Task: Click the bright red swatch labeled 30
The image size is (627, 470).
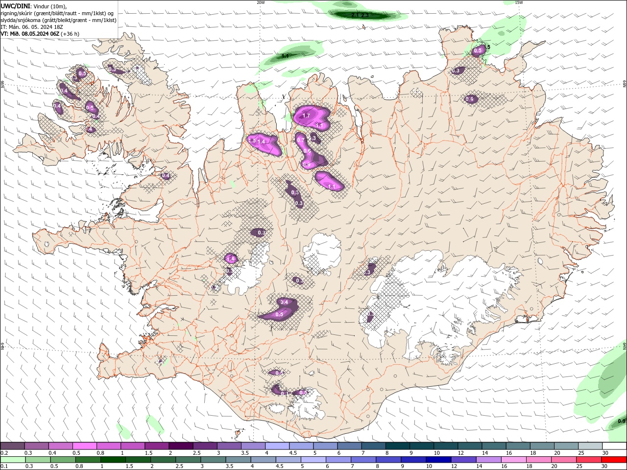Action: pos(615,460)
